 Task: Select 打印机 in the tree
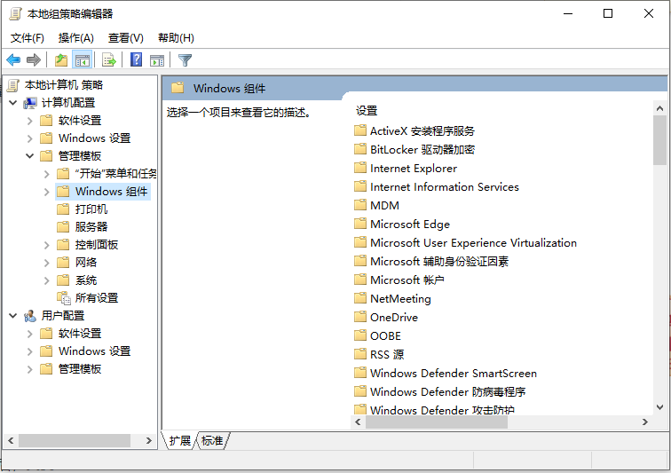click(x=91, y=209)
